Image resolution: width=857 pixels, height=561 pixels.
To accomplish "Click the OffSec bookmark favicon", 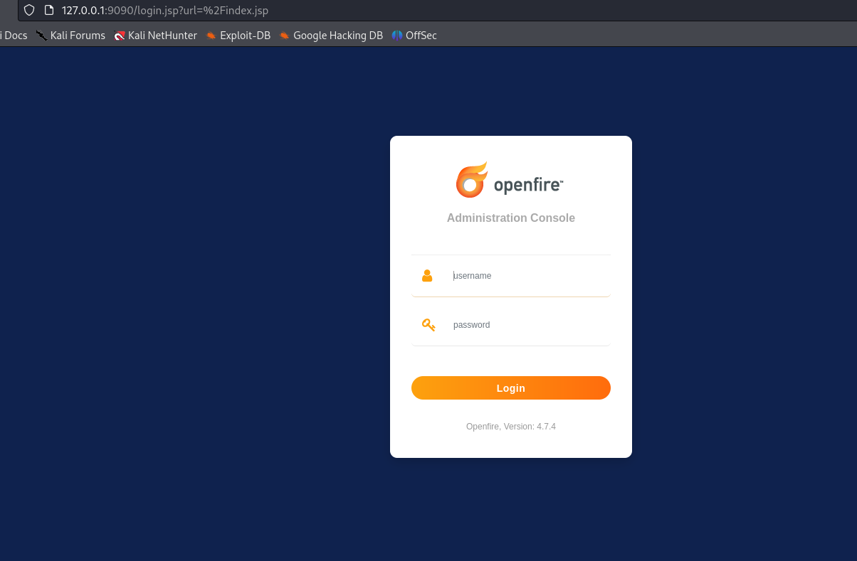I will point(397,36).
